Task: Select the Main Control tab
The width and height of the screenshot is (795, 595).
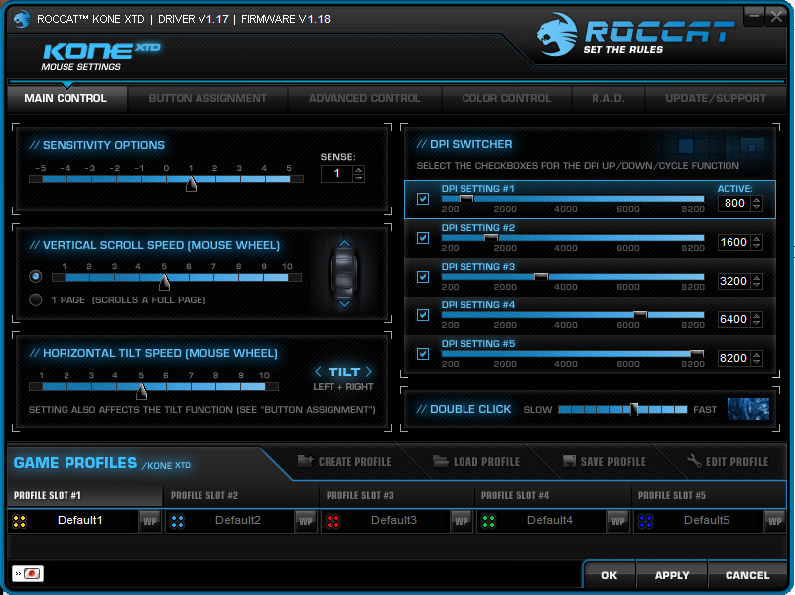Action: pos(66,99)
